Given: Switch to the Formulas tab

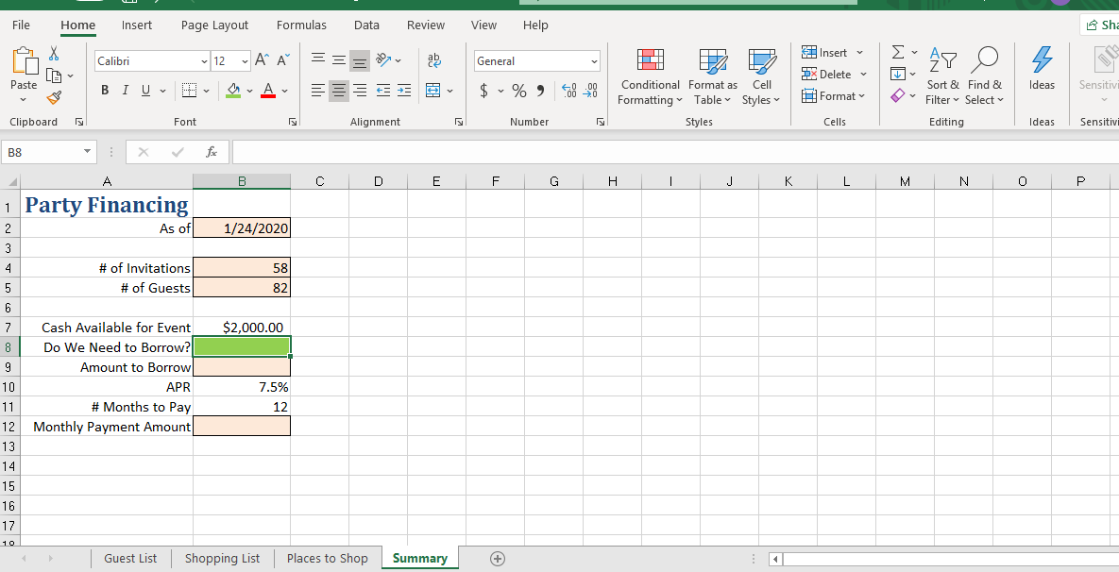Looking at the screenshot, I should [x=301, y=25].
